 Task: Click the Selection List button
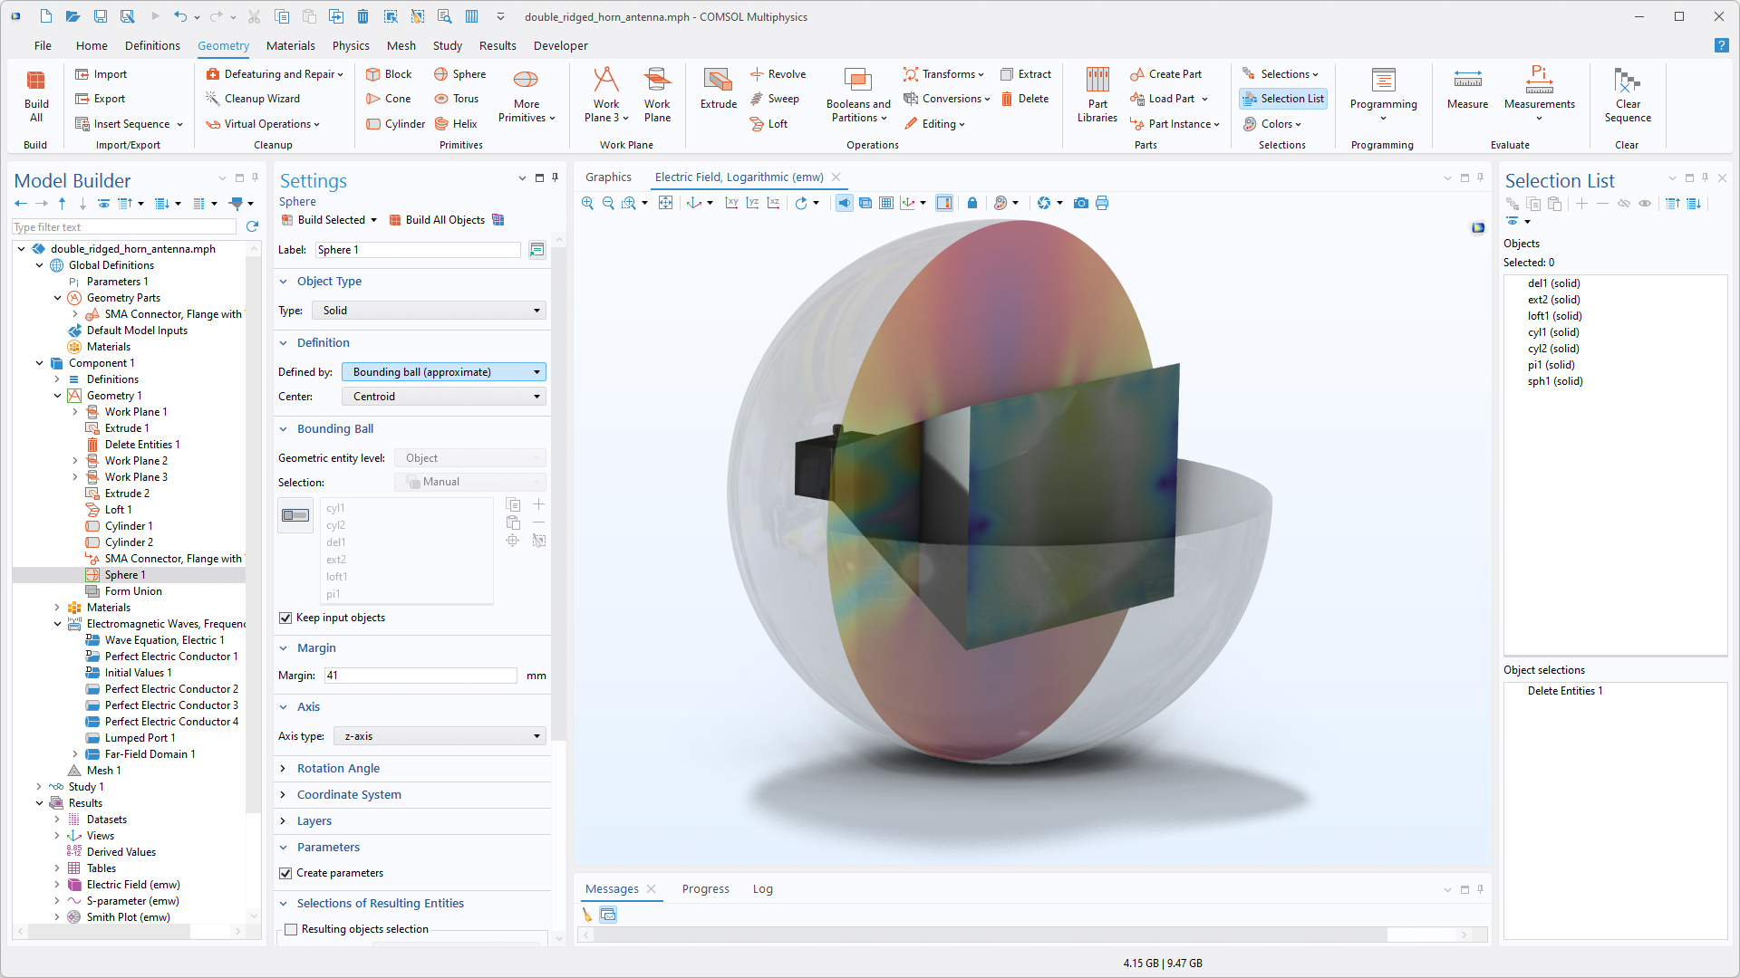coord(1282,99)
